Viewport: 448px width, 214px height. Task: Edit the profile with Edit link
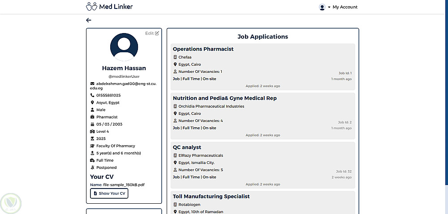[x=152, y=34]
